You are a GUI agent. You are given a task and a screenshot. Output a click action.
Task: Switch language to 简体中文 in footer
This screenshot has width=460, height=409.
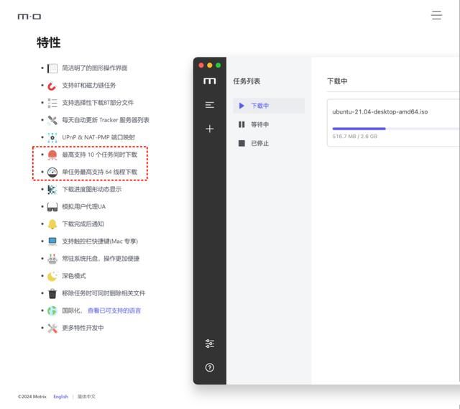(86, 397)
